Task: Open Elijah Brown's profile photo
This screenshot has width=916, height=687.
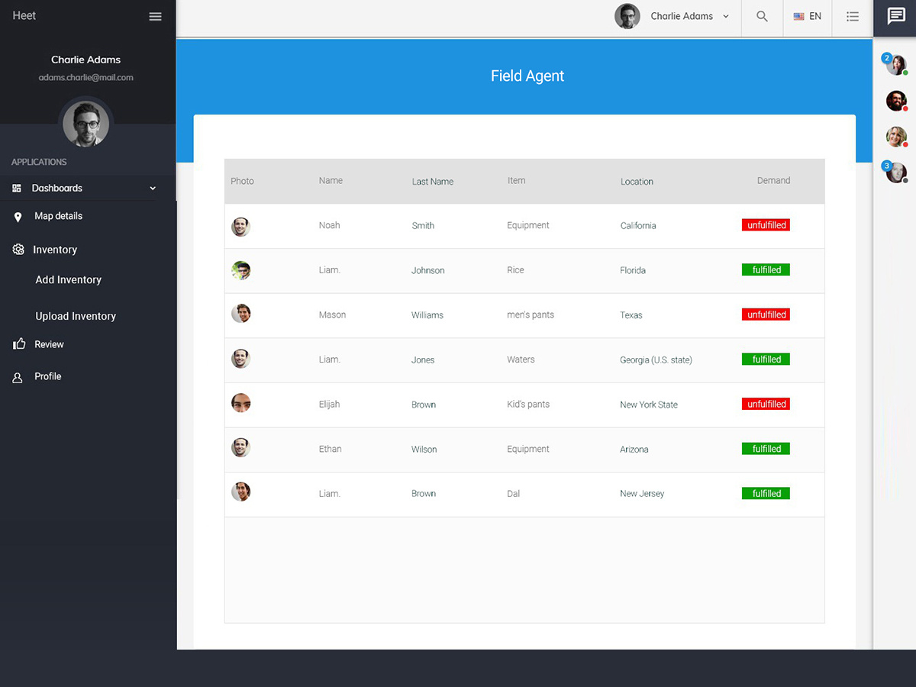Action: click(x=240, y=403)
